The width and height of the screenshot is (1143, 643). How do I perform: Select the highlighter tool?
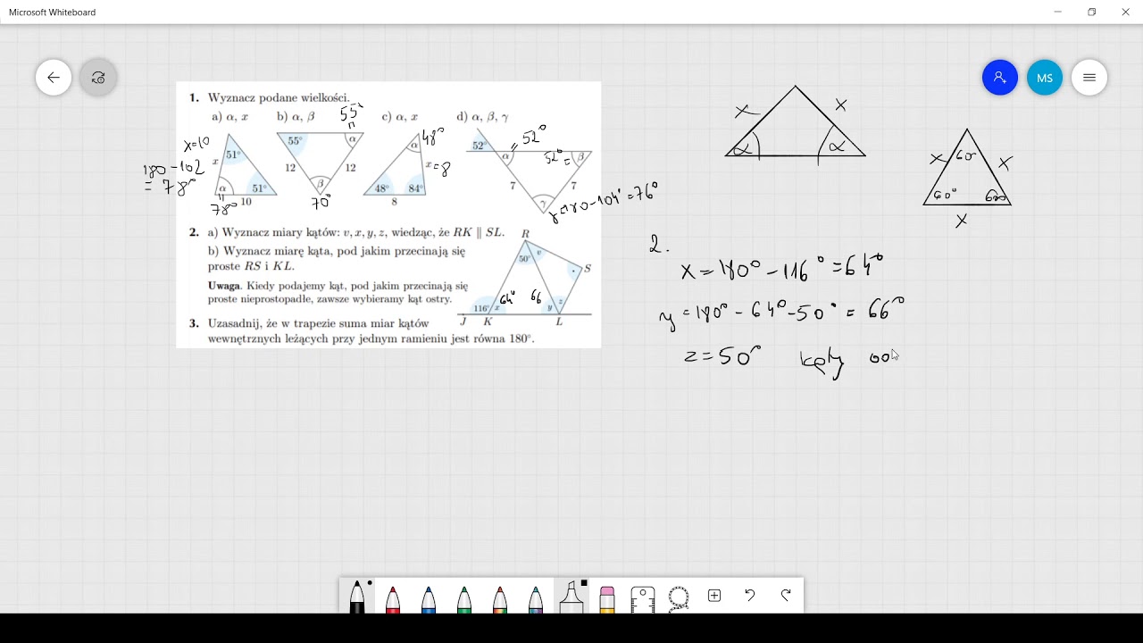coord(571,596)
